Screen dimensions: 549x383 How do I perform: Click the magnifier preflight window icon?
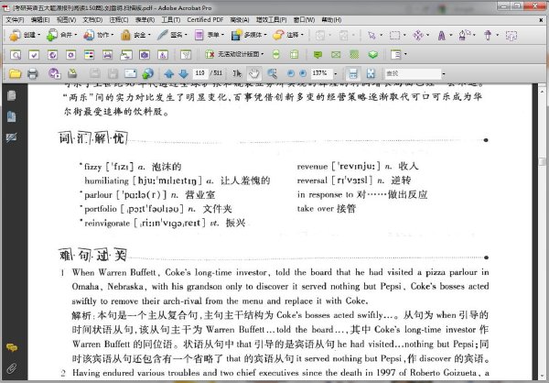pos(16,54)
